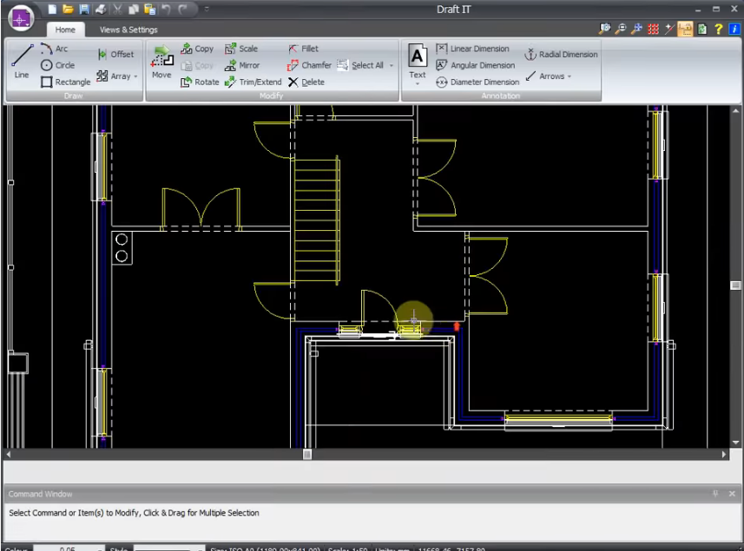
Task: Expand the Array dropdown arrow
Action: point(136,77)
